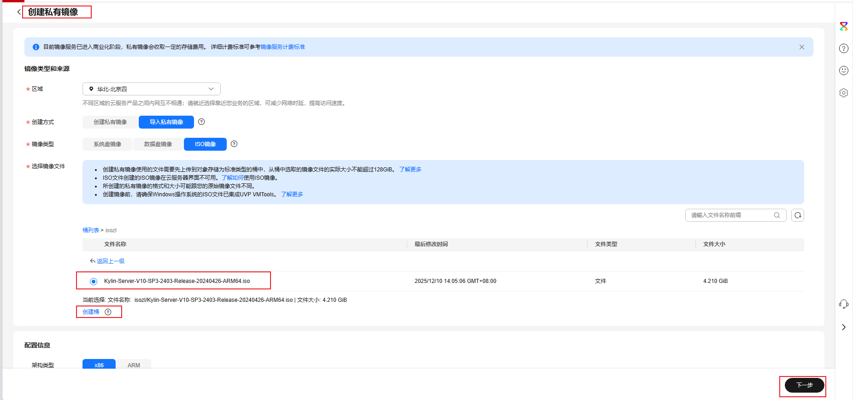Choose 系统盘镜像 image type
853x400 pixels.
pyautogui.click(x=107, y=144)
